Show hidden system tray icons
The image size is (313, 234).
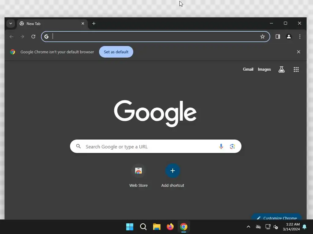point(249,227)
